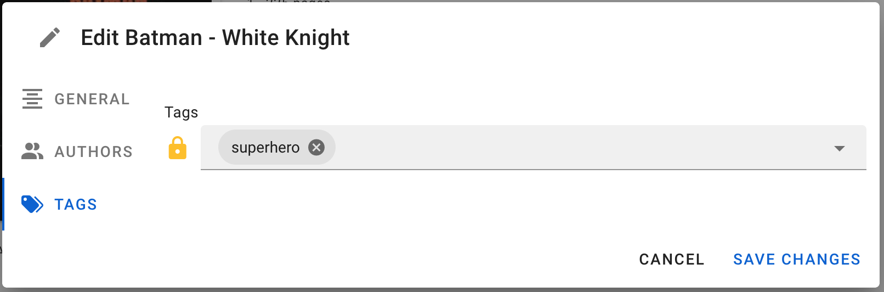Remove the superhero tag chip
This screenshot has width=884, height=292.
click(316, 147)
